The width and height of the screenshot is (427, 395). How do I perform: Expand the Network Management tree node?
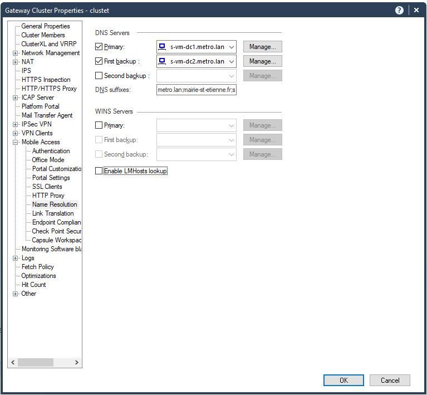[x=16, y=53]
